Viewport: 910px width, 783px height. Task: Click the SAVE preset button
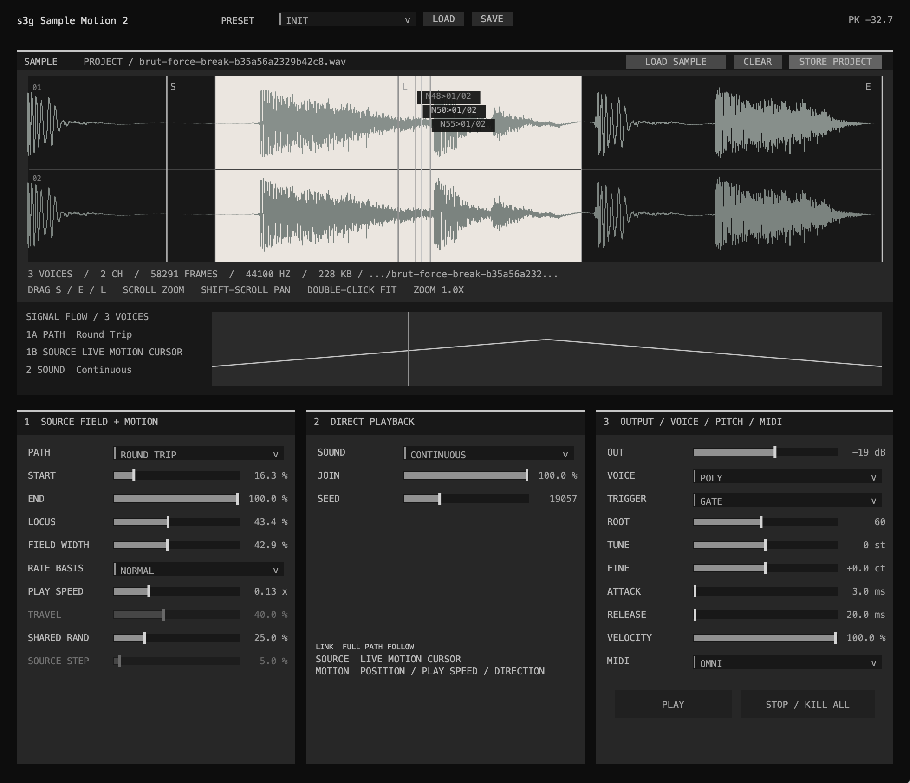[492, 19]
